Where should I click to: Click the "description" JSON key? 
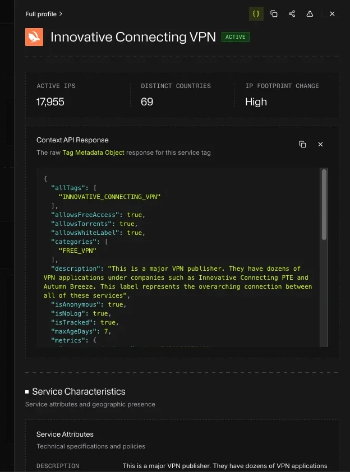[76, 269]
